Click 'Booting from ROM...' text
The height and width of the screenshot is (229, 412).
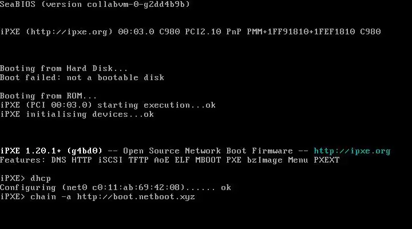(48, 96)
